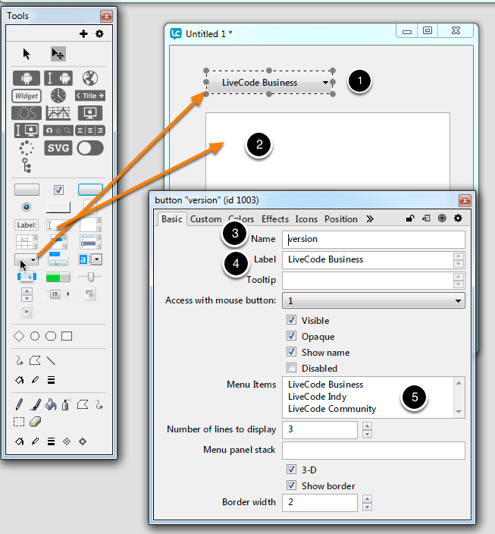This screenshot has width=495, height=534.
Task: Click the Border width field
Action: pyautogui.click(x=320, y=503)
